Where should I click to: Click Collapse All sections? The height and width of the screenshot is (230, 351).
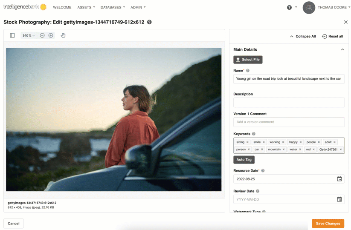[x=303, y=36]
